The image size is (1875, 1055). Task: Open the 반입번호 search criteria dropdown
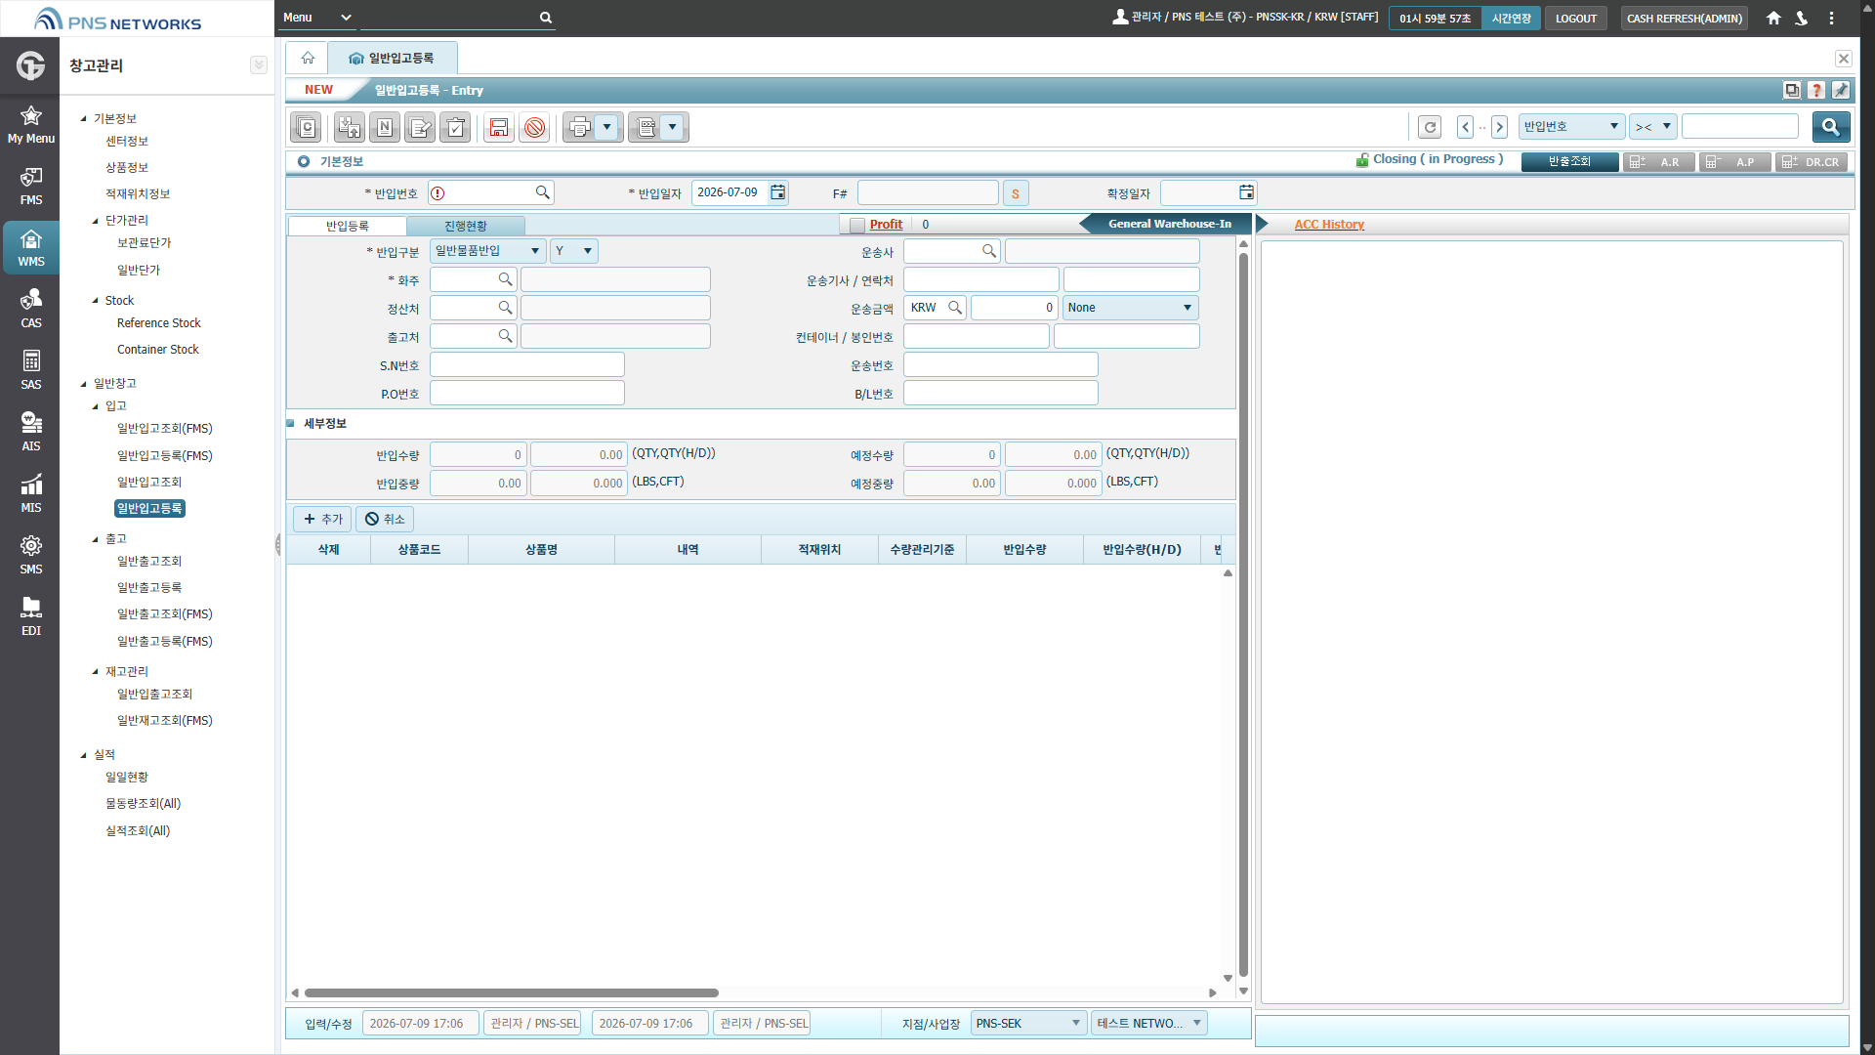pyautogui.click(x=1571, y=127)
